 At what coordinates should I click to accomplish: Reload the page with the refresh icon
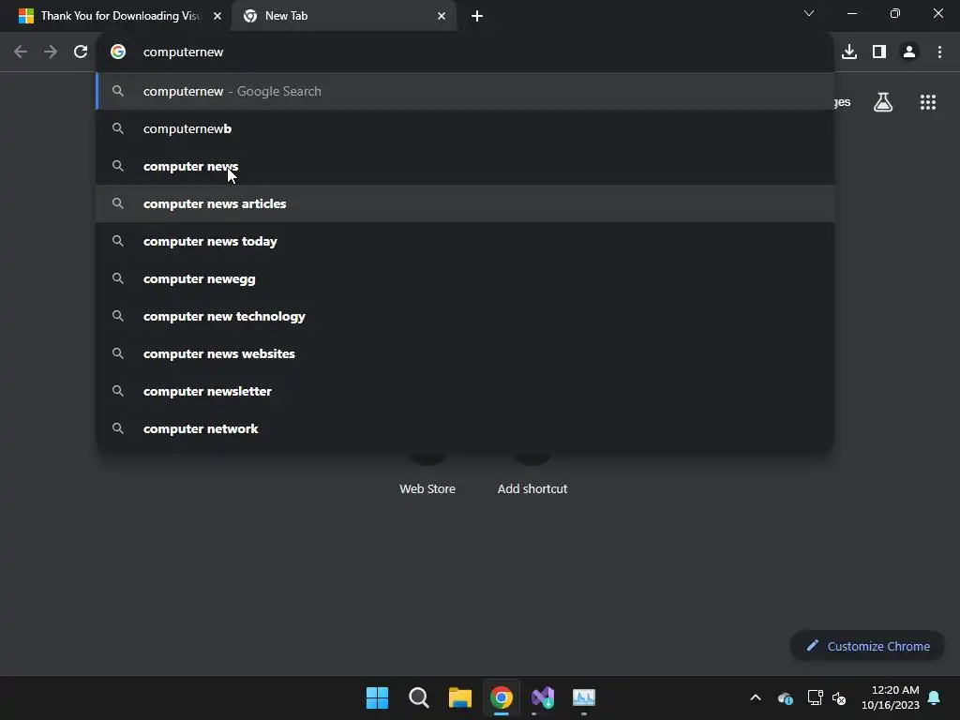[81, 52]
